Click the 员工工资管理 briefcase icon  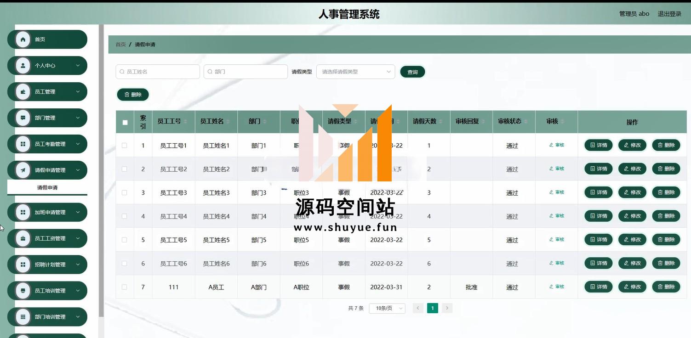point(23,238)
